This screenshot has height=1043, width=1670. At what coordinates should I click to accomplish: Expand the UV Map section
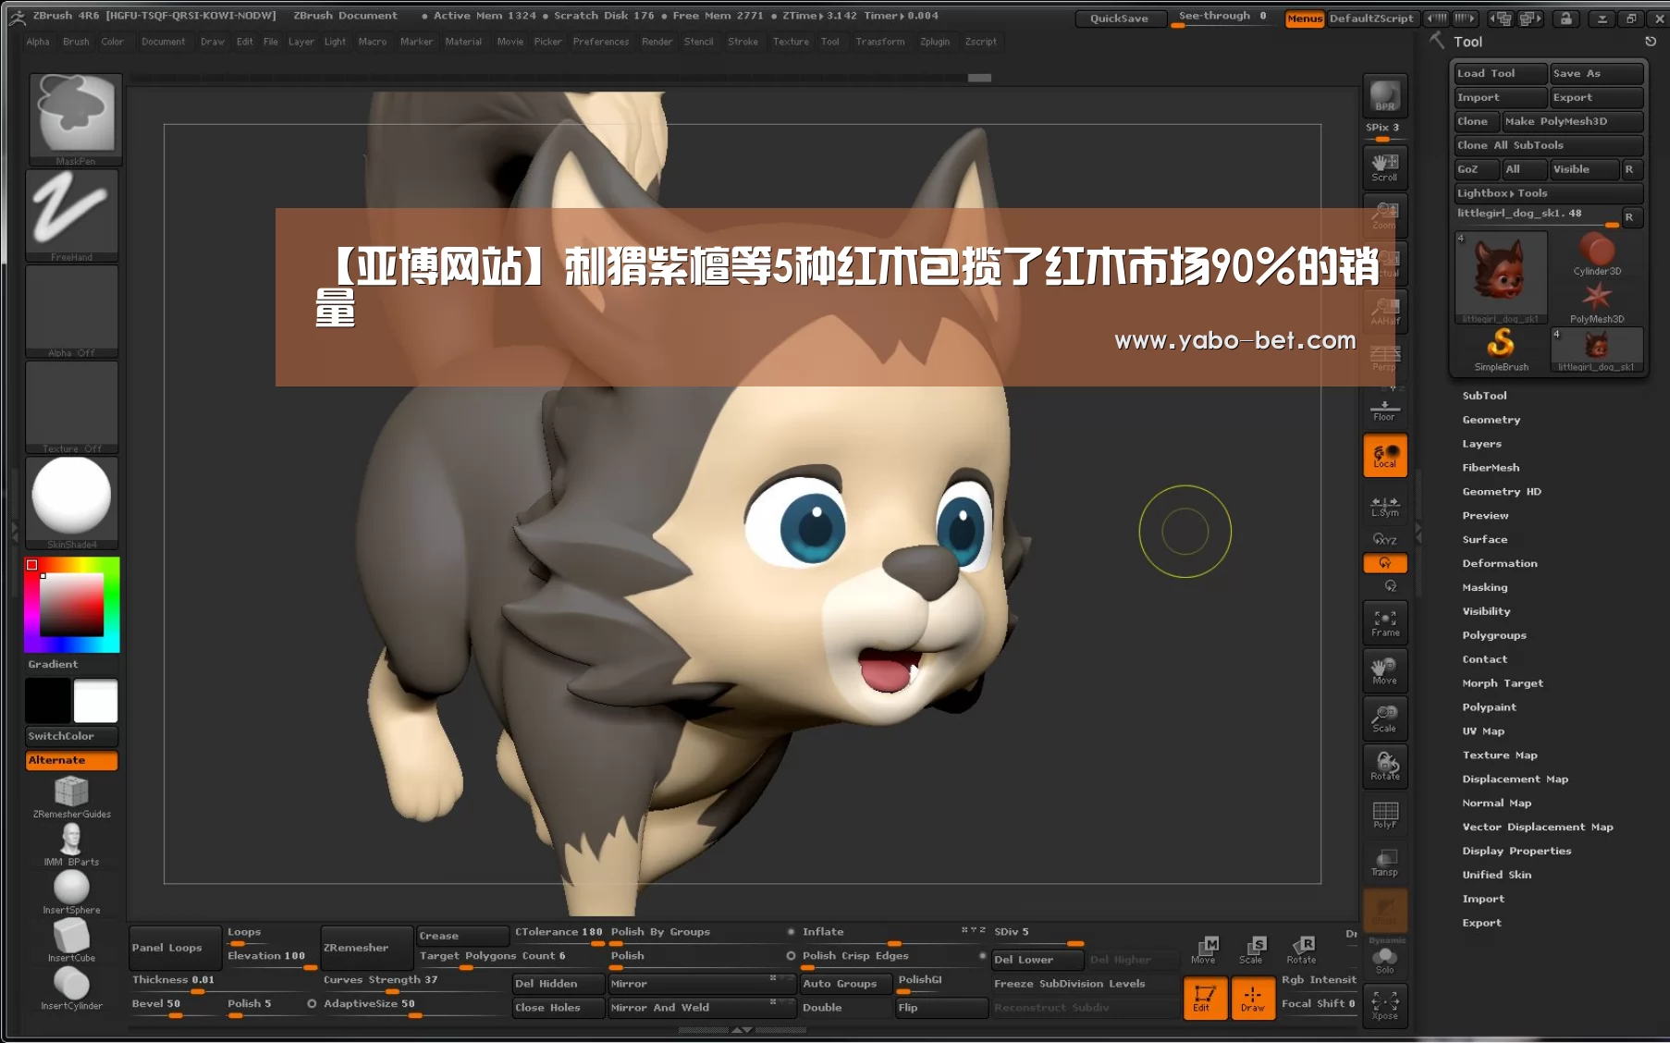tap(1483, 731)
